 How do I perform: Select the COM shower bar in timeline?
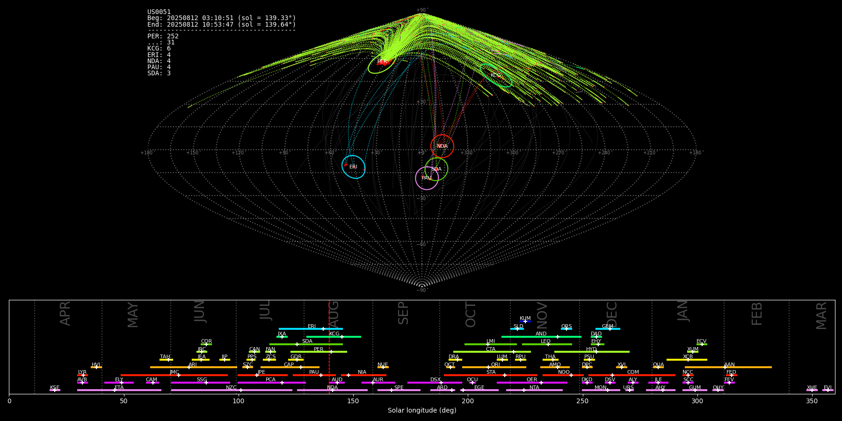632,375
